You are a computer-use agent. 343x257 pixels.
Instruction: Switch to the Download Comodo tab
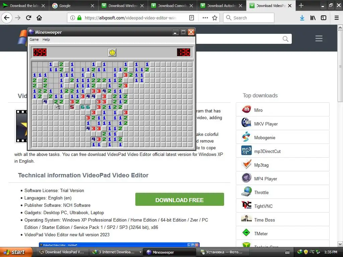(x=172, y=6)
